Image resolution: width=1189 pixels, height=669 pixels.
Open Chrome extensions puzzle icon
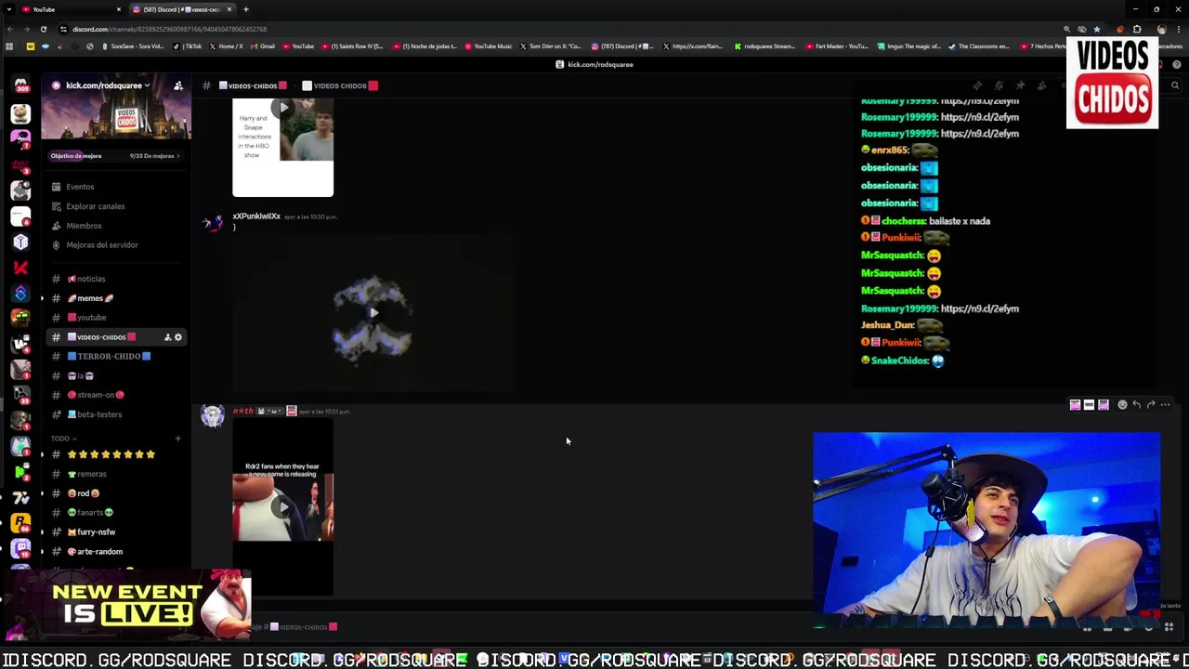(x=1137, y=29)
